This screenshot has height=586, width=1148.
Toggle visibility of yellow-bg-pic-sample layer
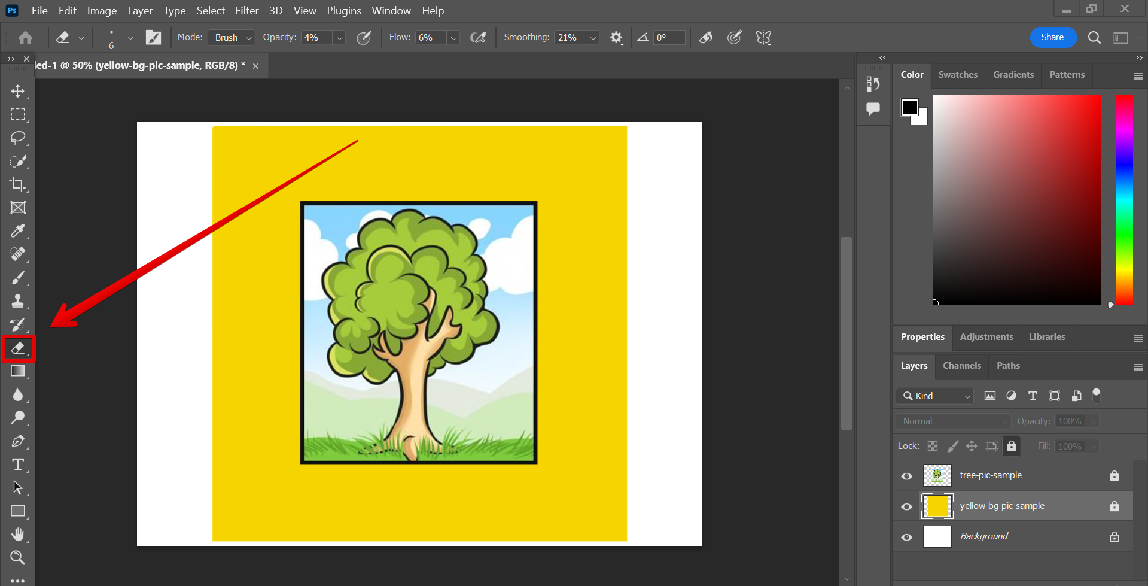click(x=906, y=506)
